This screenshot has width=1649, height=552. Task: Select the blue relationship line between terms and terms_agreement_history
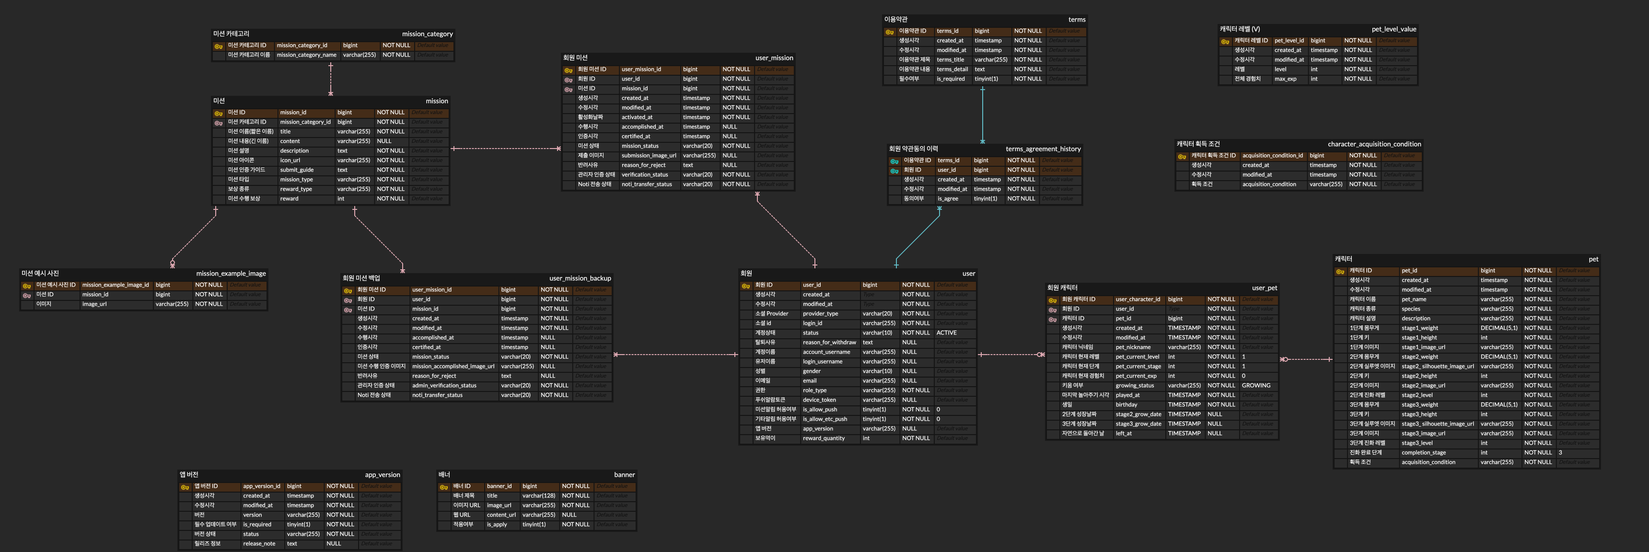[982, 115]
